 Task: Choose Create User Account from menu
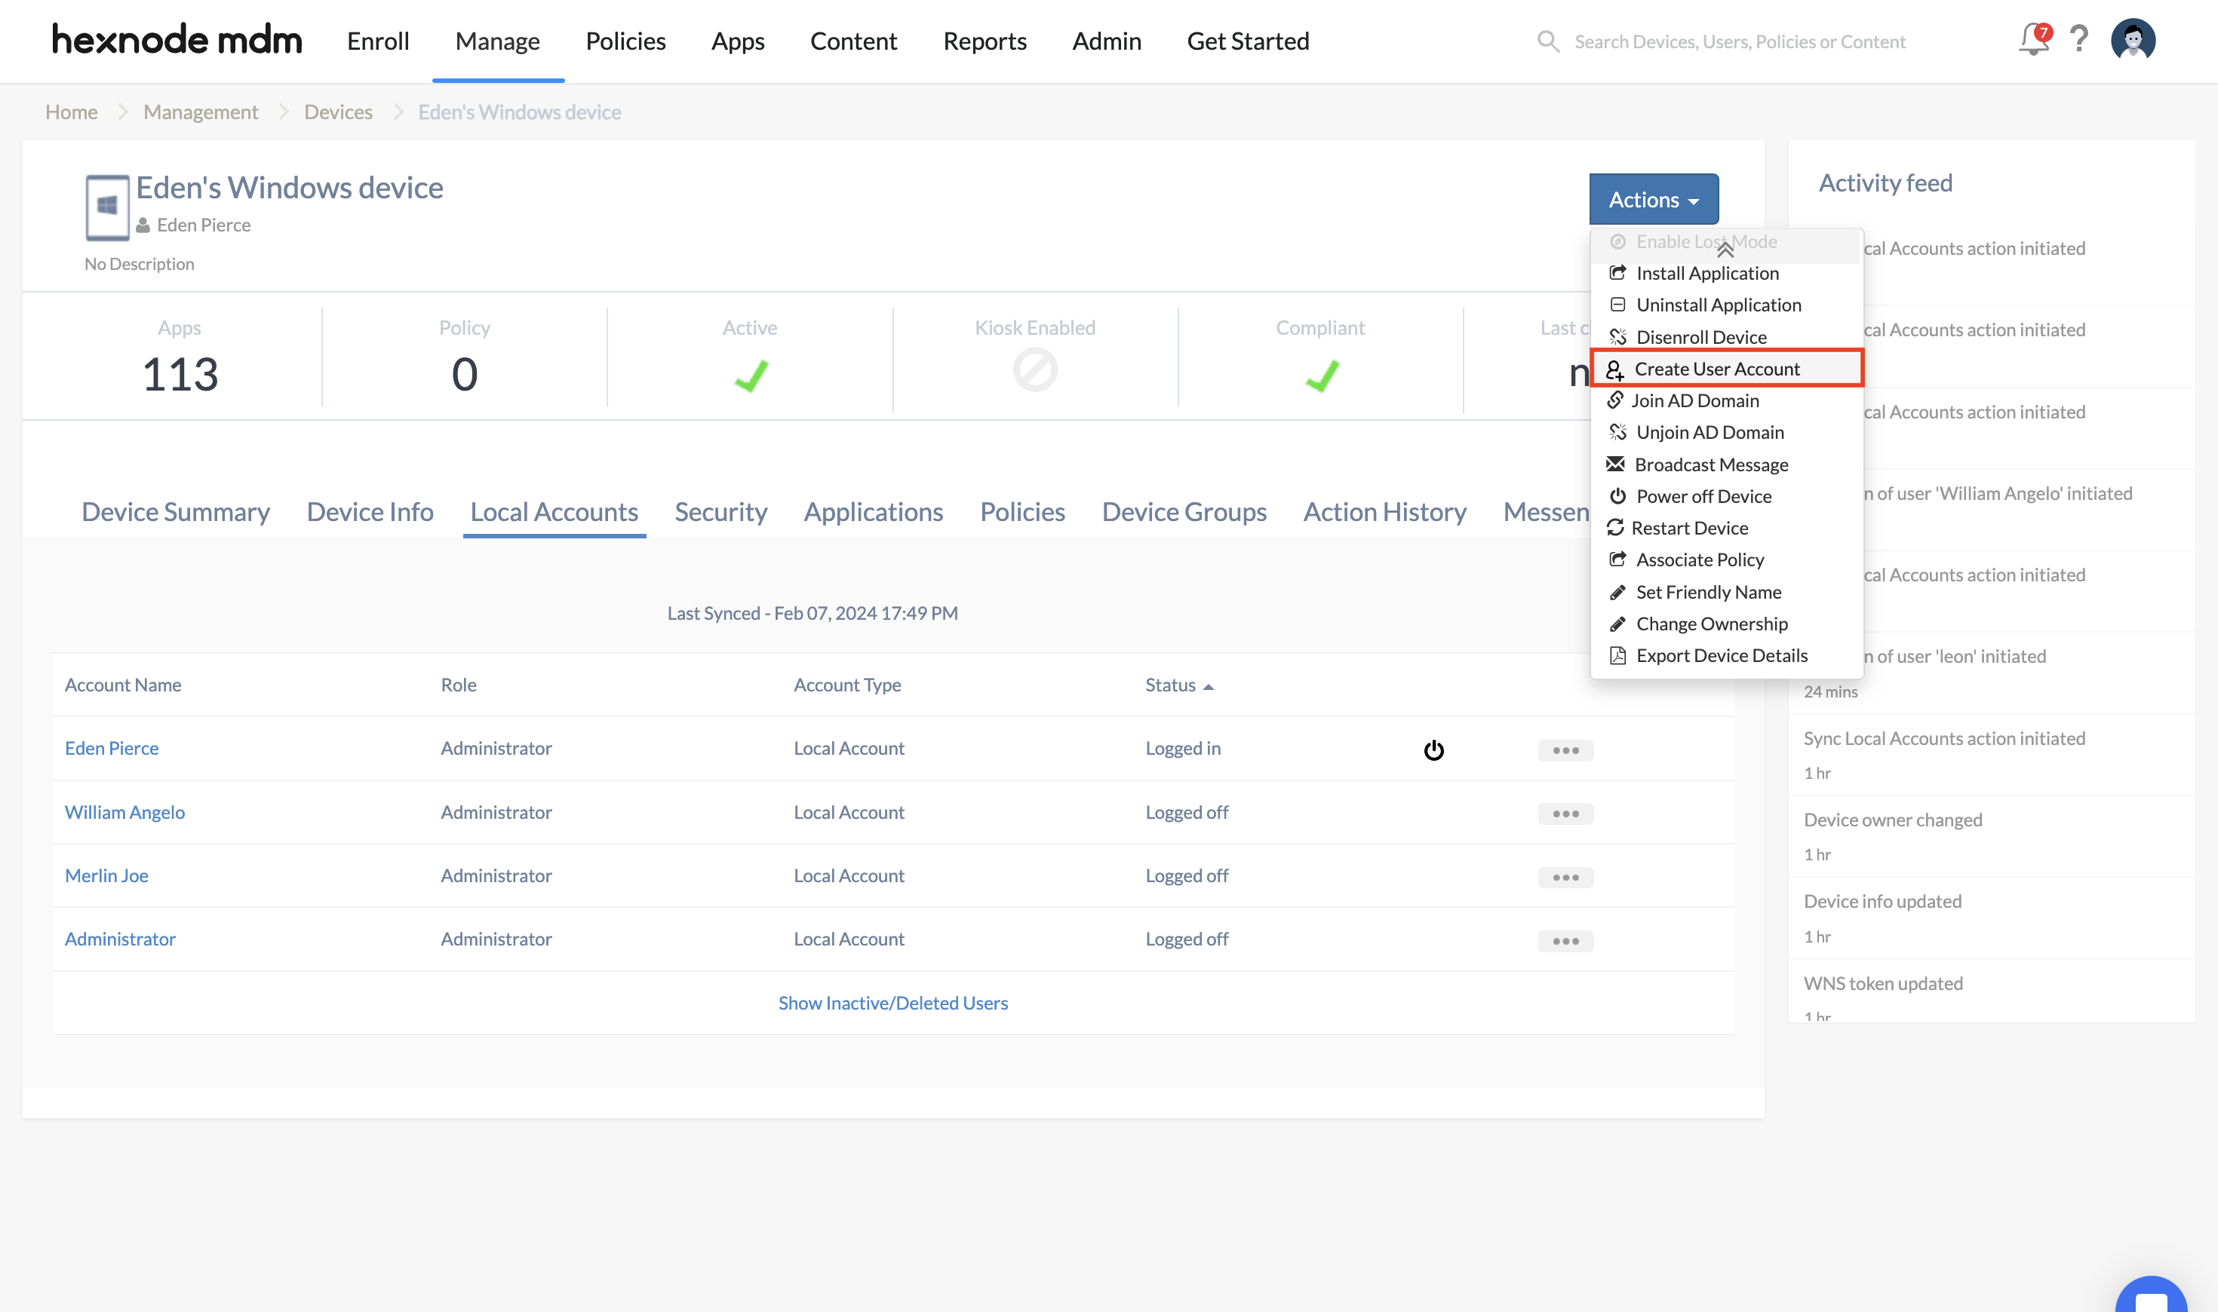coord(1726,368)
